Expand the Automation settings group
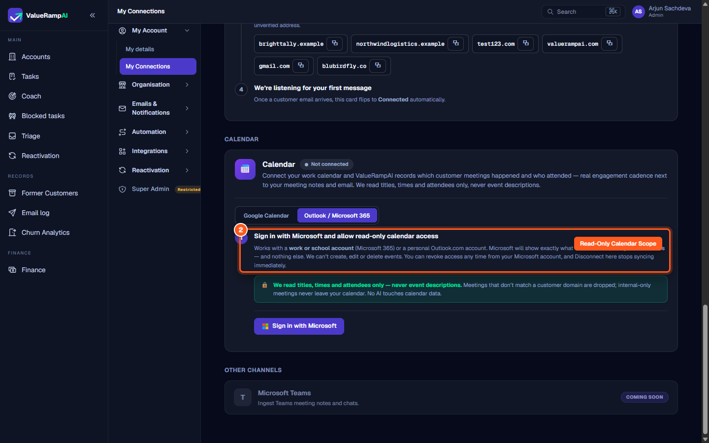709x443 pixels. coord(187,132)
